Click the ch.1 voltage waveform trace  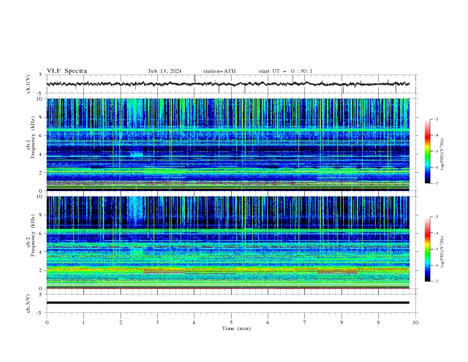[227, 84]
